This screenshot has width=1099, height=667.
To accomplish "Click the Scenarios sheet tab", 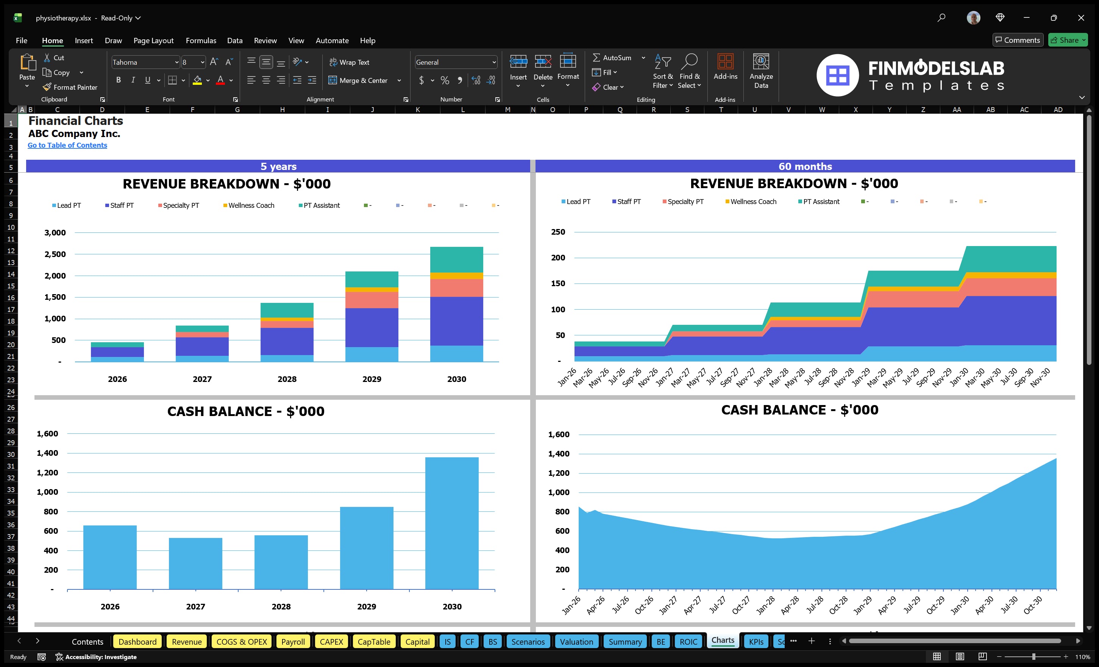I will point(528,641).
